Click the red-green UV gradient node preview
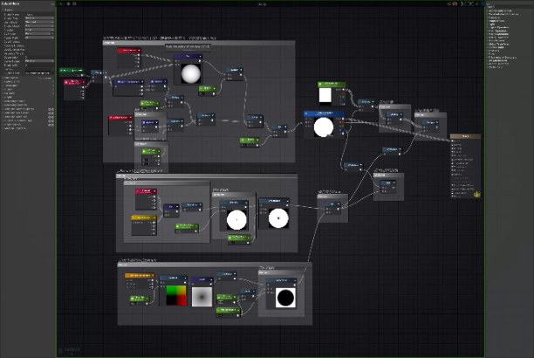This screenshot has width=534, height=358. tap(176, 295)
